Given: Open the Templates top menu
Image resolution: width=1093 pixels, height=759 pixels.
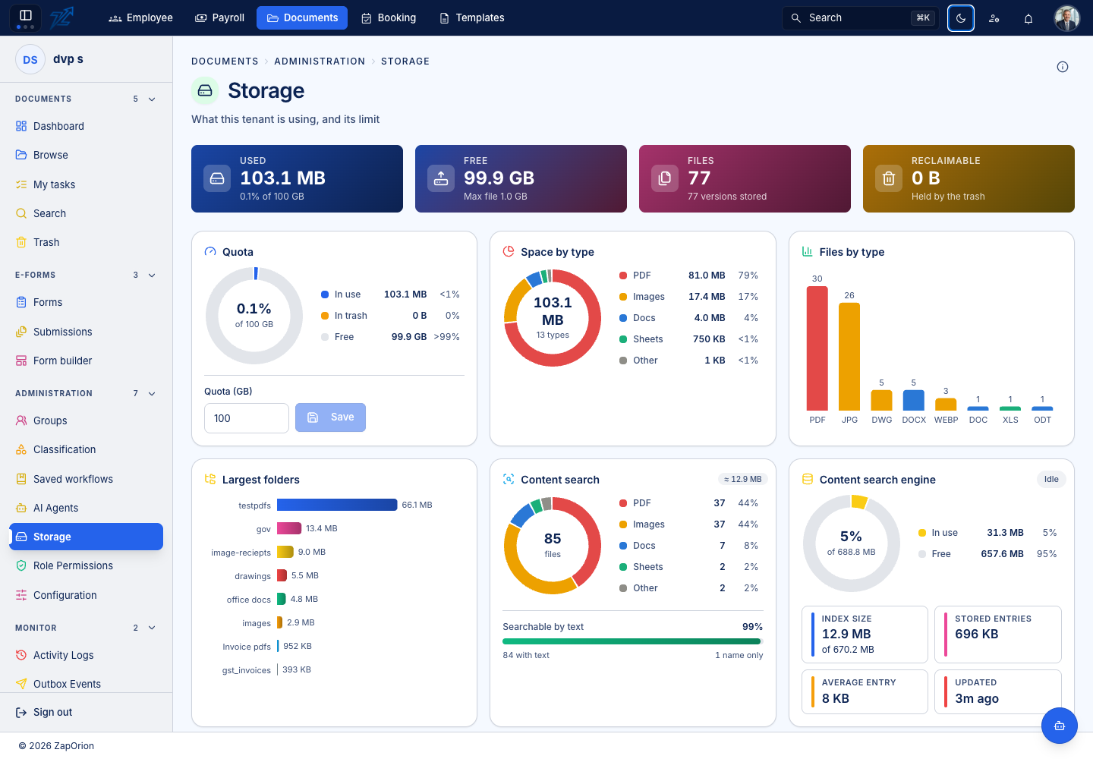Looking at the screenshot, I should [472, 18].
